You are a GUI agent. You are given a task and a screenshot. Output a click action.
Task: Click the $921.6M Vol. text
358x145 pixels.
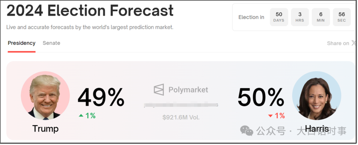pyautogui.click(x=181, y=117)
